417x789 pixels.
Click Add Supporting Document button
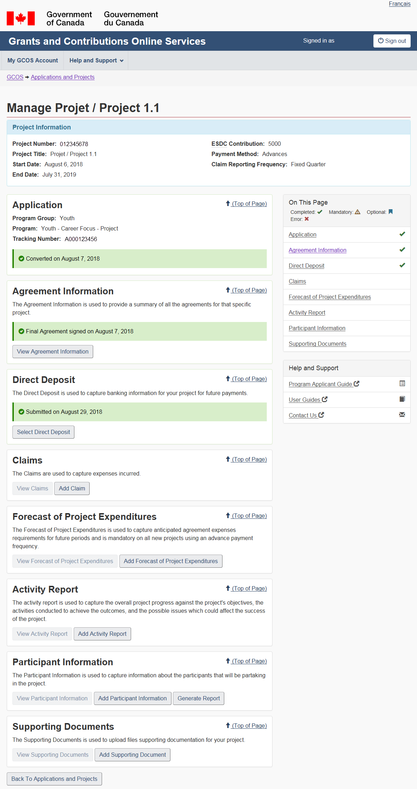[133, 755]
